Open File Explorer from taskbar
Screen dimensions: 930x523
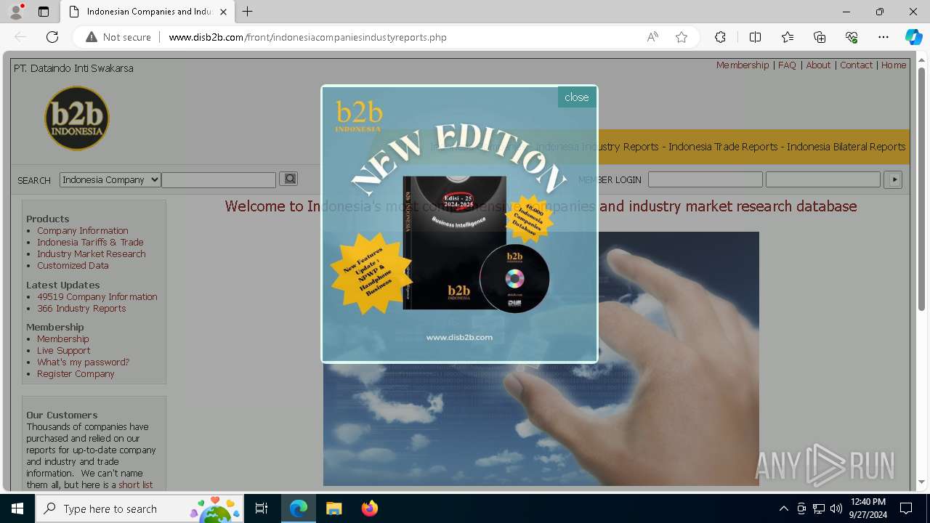tap(333, 508)
